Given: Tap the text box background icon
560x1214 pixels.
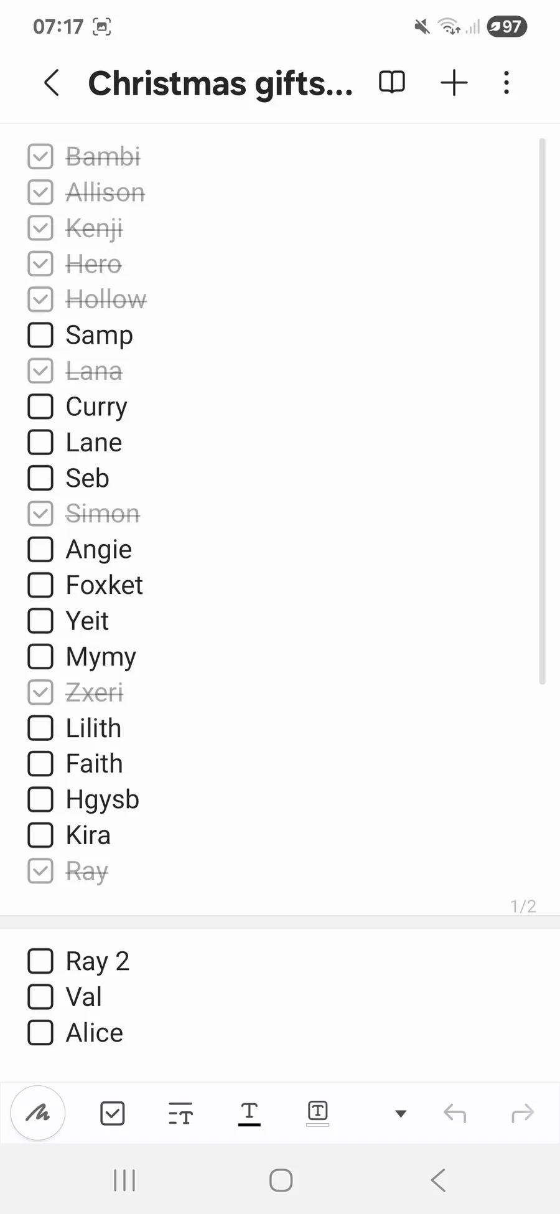Looking at the screenshot, I should click(x=318, y=1113).
